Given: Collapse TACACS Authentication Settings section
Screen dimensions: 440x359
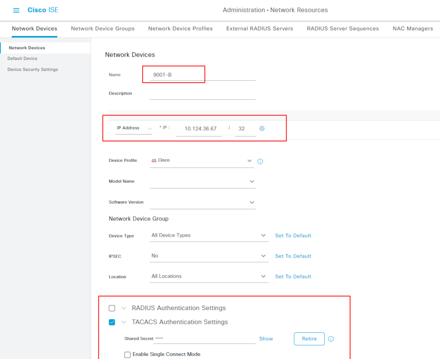Looking at the screenshot, I should (x=124, y=322).
